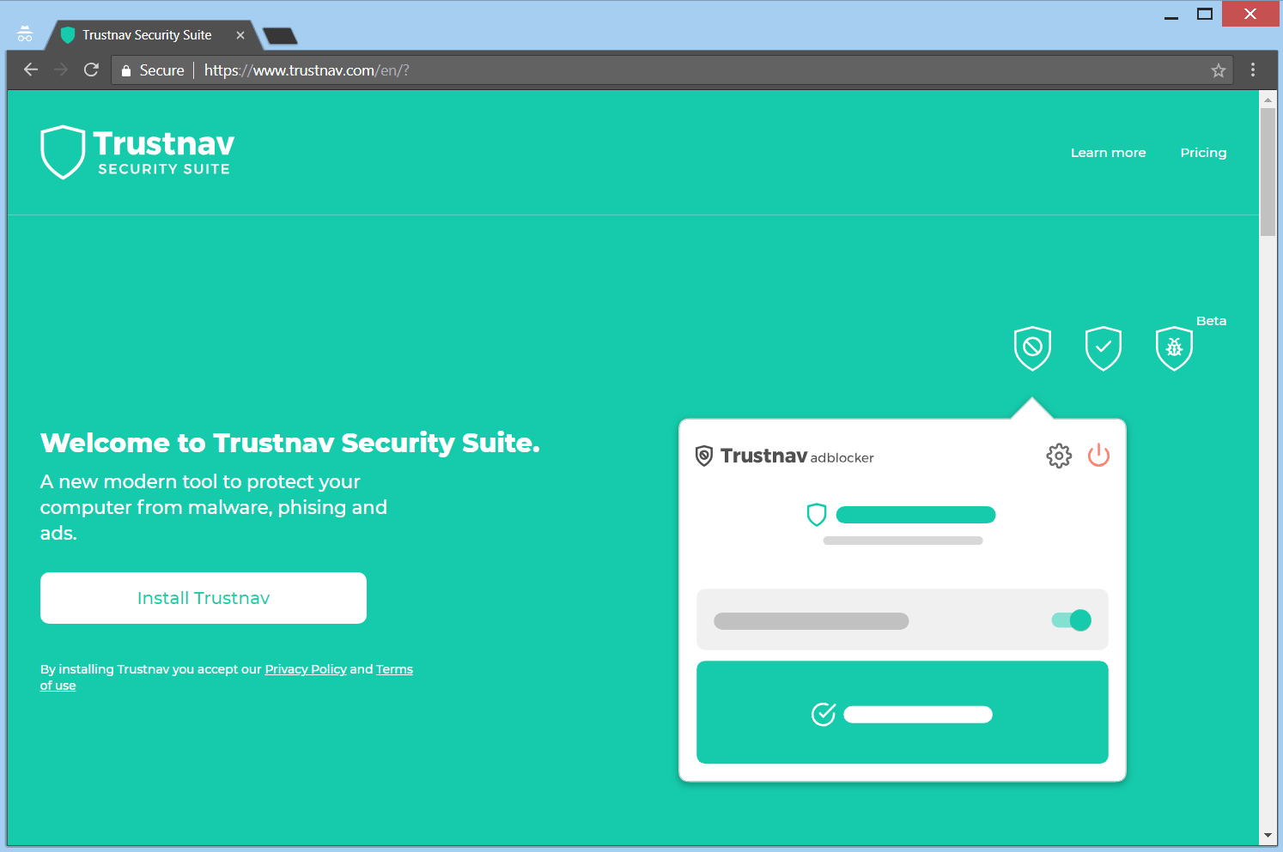Click the browser forward arrow
This screenshot has height=852, width=1283.
[x=61, y=69]
